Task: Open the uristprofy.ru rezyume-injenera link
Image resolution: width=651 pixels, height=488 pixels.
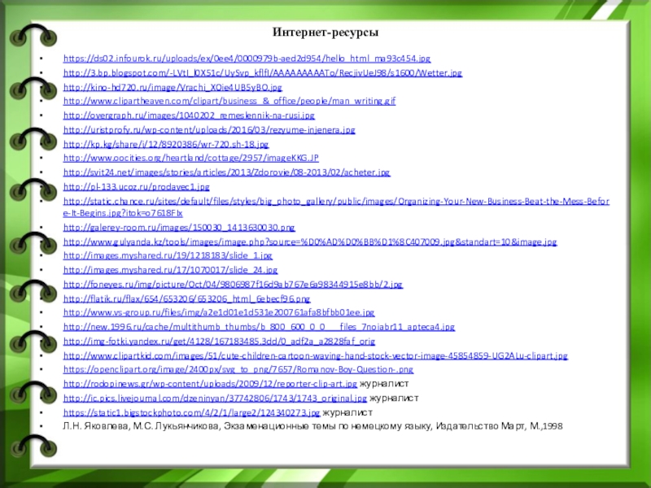Action: [x=209, y=130]
